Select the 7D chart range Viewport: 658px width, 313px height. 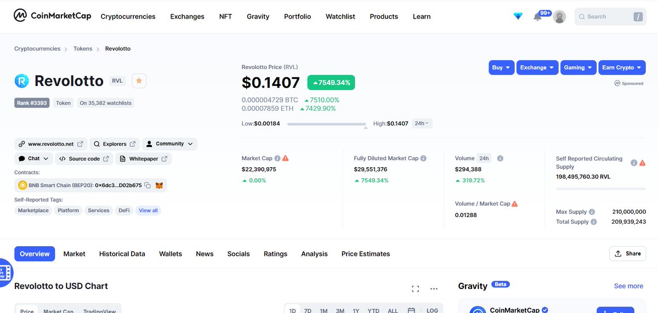pos(308,311)
